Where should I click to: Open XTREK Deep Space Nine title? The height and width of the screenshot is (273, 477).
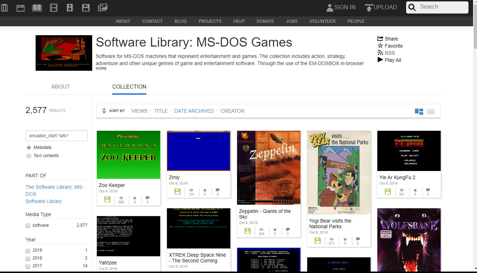point(198,258)
